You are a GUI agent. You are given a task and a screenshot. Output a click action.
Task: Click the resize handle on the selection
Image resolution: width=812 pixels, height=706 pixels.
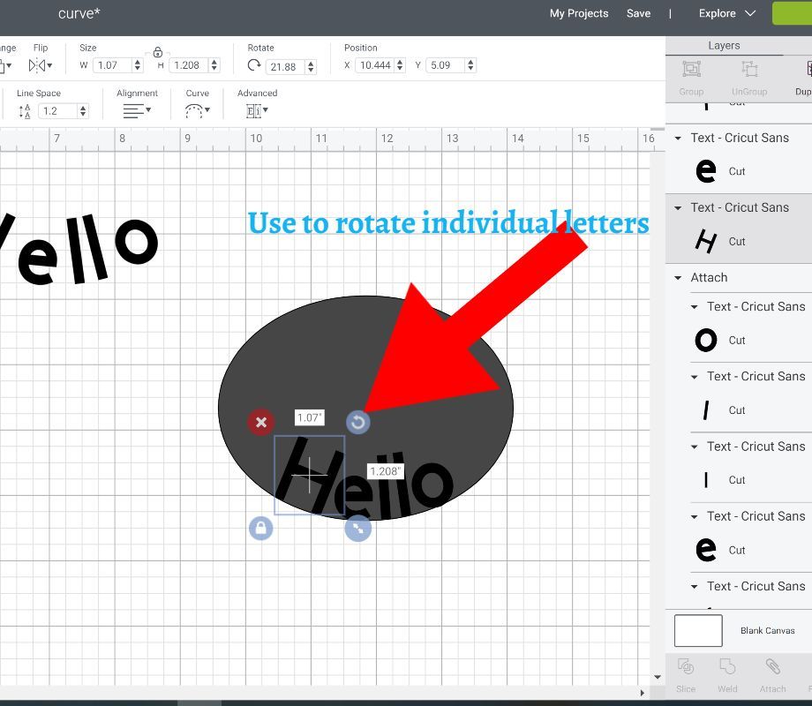tap(357, 529)
